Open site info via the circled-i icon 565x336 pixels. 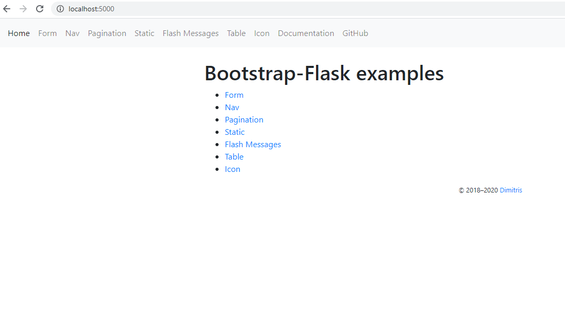coord(60,9)
